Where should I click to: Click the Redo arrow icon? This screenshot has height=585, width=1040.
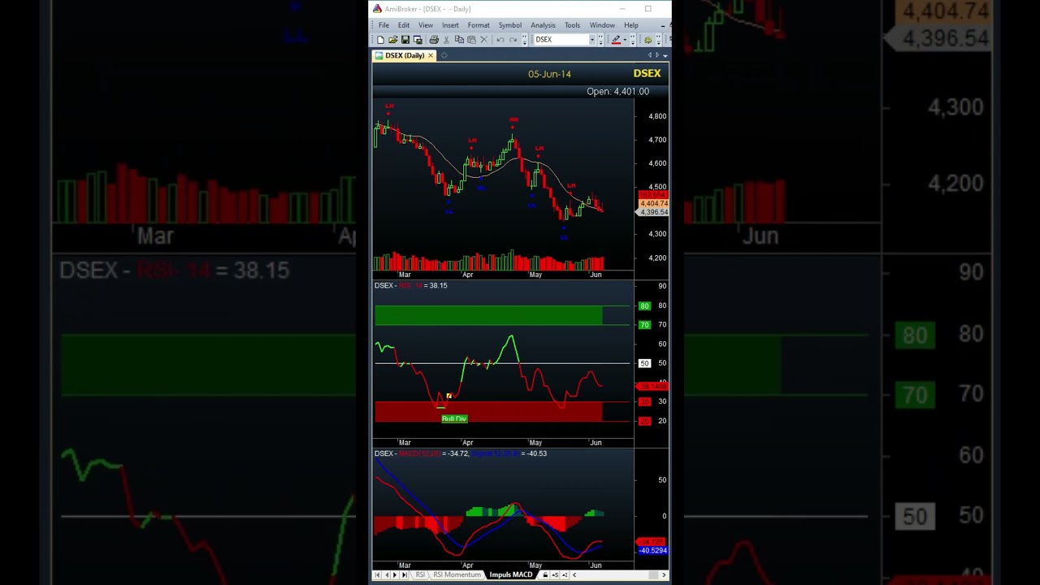(513, 40)
